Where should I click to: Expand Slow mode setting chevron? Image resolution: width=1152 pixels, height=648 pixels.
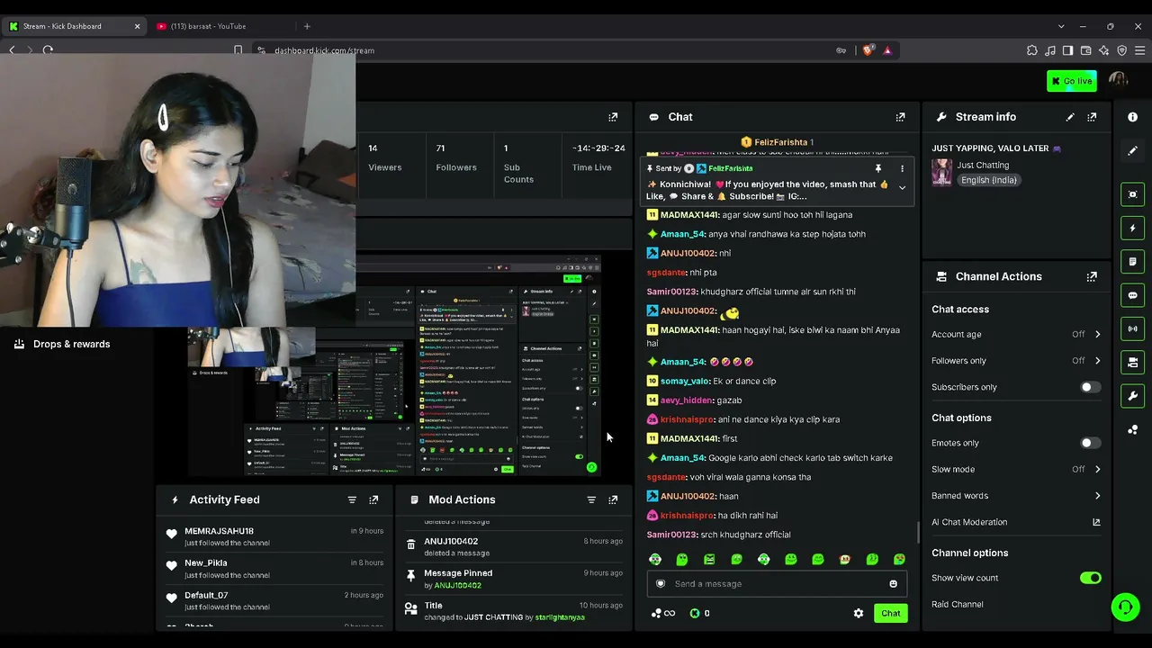(1097, 469)
